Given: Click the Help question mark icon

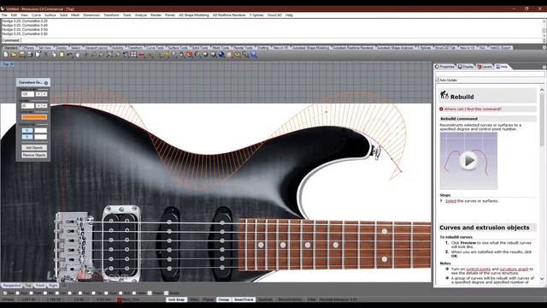Looking at the screenshot, I should [253, 55].
